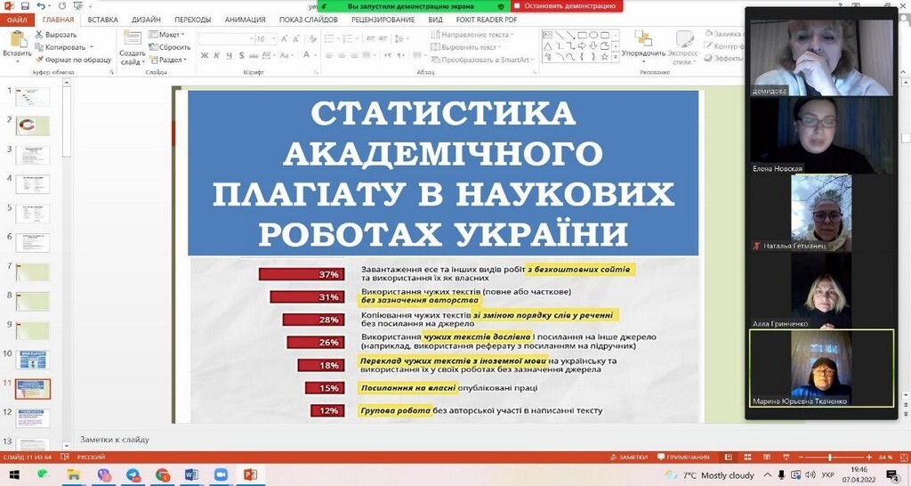Select slide 10 thumbnail in the slide panel
The width and height of the screenshot is (911, 486).
(x=33, y=360)
